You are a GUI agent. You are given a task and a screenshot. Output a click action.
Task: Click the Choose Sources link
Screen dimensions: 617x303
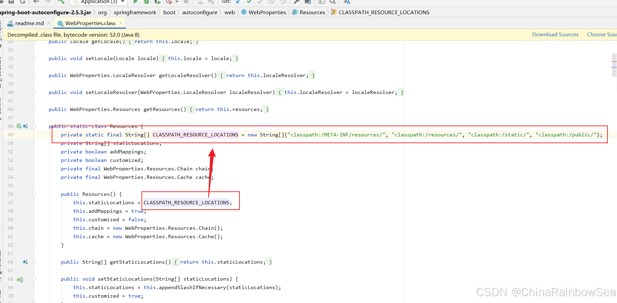[x=601, y=35]
